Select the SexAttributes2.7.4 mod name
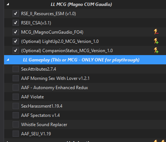Viewport: 166px width, 142px height. coord(39,69)
